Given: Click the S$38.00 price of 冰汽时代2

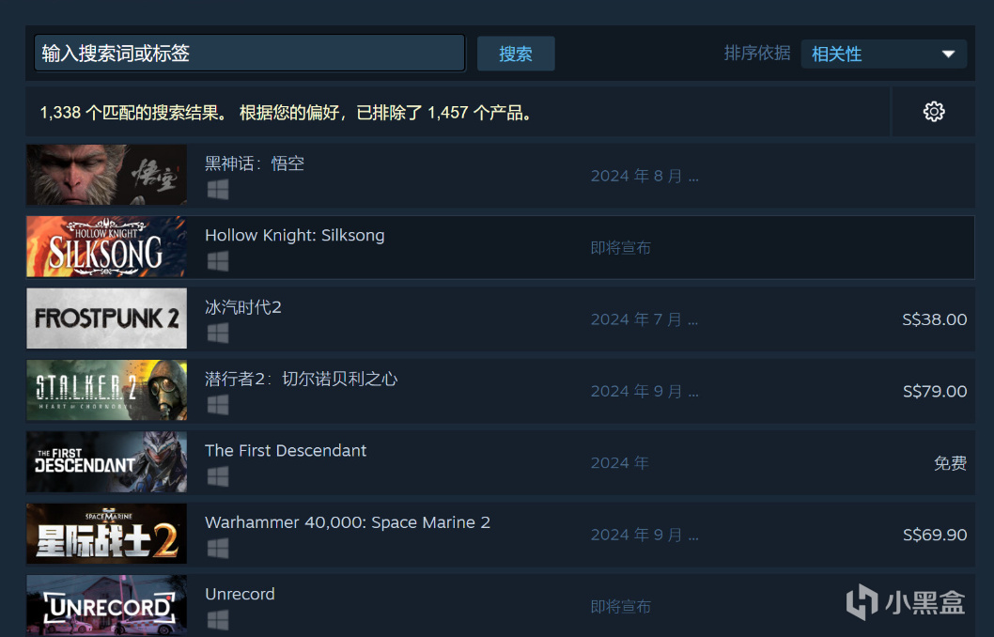Looking at the screenshot, I should 935,319.
